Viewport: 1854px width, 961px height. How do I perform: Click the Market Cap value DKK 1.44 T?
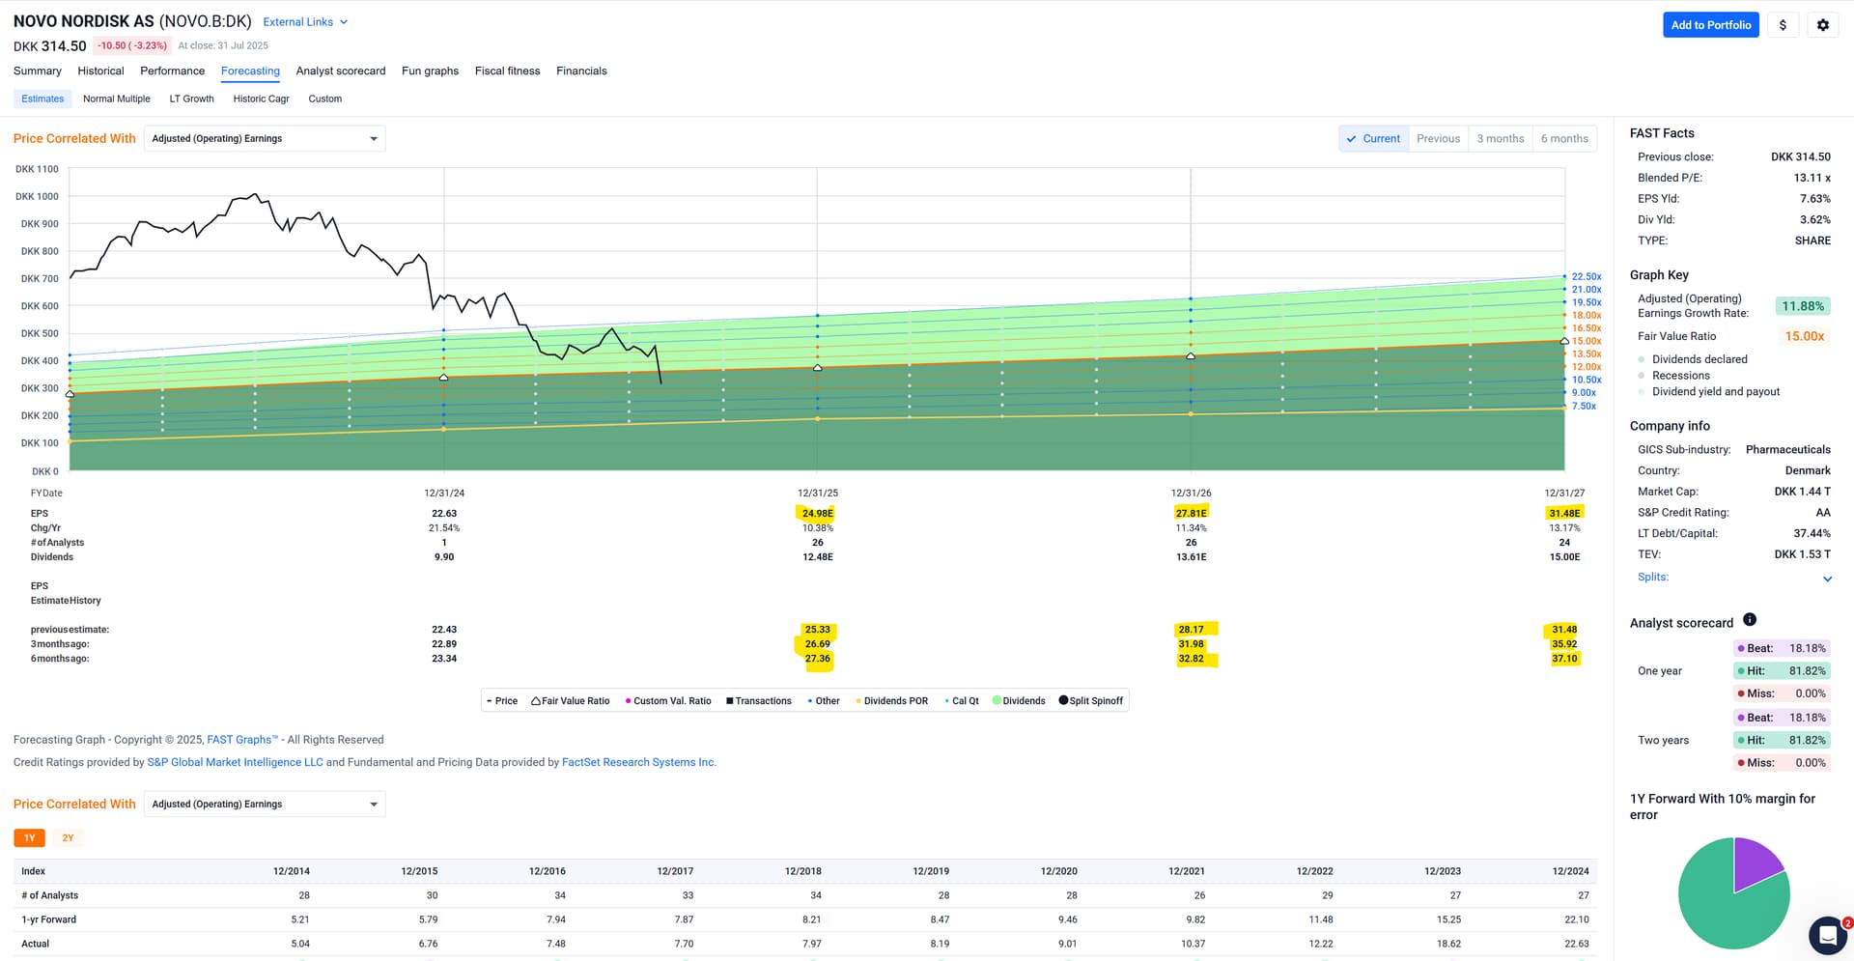[1802, 492]
